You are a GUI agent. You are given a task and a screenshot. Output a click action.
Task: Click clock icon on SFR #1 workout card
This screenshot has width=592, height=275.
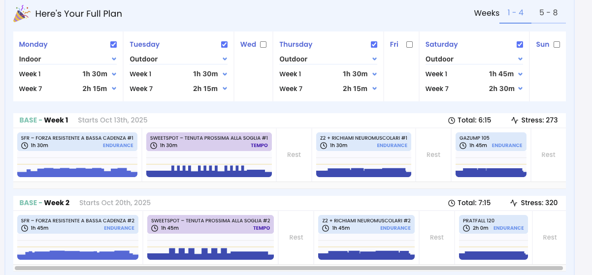click(x=24, y=146)
